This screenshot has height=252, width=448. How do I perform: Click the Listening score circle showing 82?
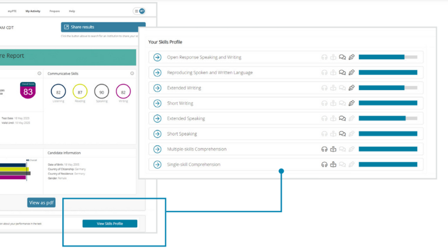[58, 92]
